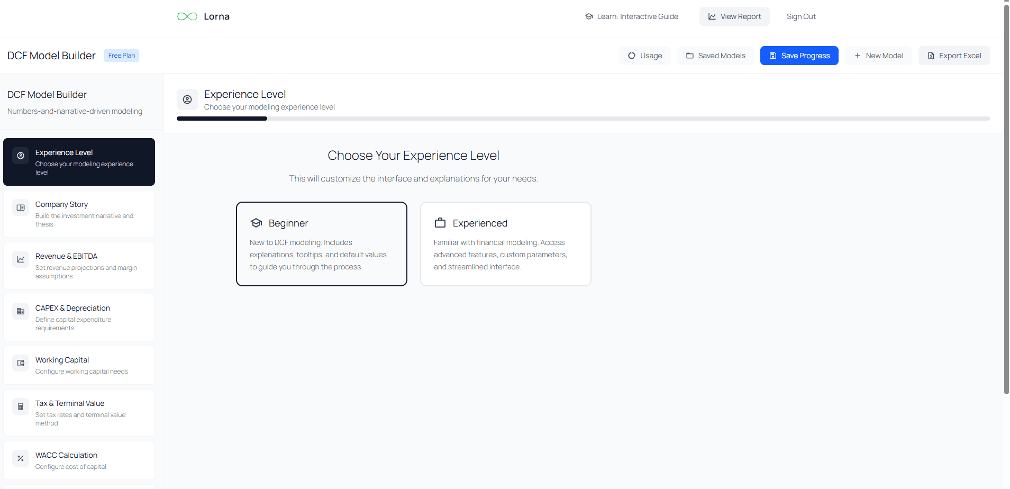Click the Lorna infinity logo icon
The width and height of the screenshot is (1010, 489).
pyautogui.click(x=187, y=16)
